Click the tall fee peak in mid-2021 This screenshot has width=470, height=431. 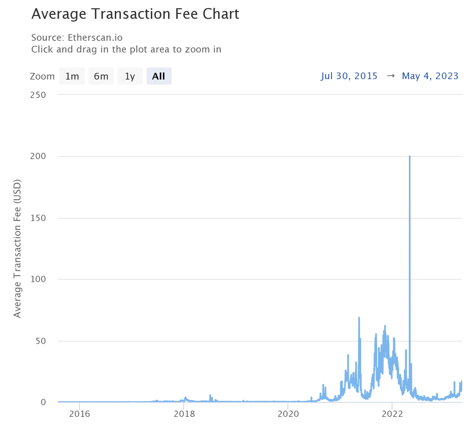(359, 318)
